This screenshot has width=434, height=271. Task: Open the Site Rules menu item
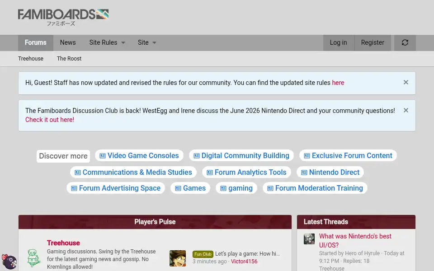[x=103, y=42]
